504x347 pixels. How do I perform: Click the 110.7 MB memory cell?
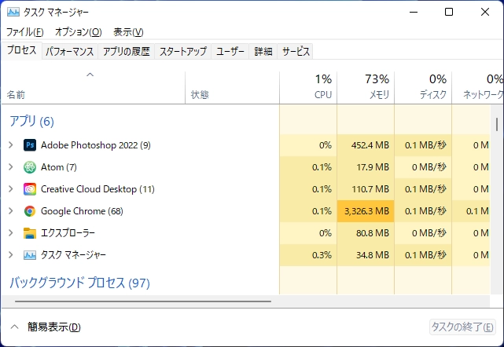(x=366, y=189)
